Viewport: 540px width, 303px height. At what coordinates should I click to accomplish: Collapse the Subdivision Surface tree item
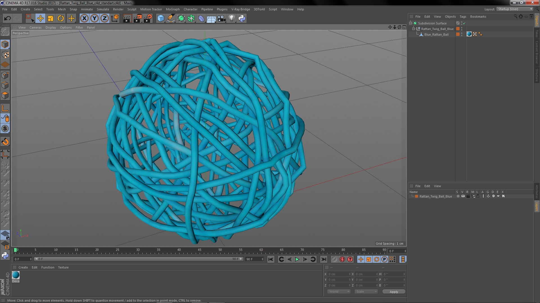[411, 23]
